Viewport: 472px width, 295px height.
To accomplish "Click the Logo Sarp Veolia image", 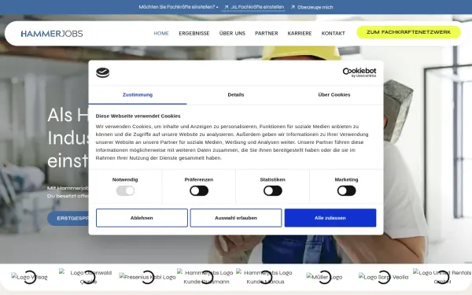I will [384, 277].
